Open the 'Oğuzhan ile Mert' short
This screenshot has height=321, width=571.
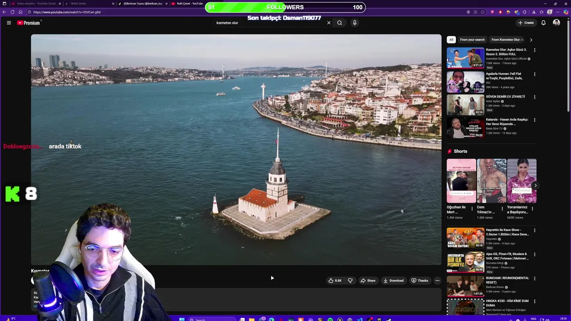click(461, 181)
